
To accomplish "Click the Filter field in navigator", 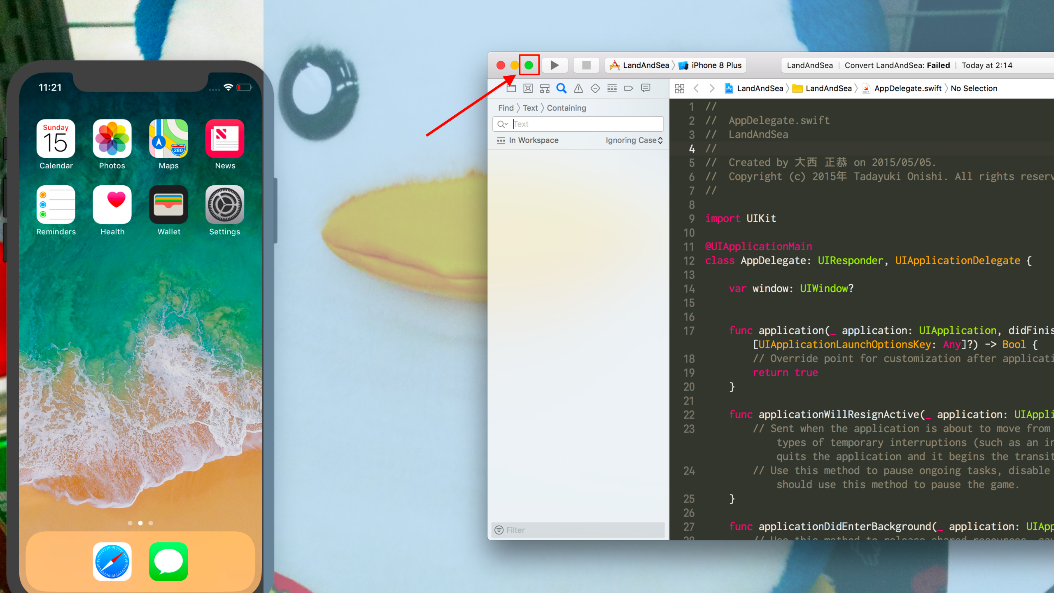I will tap(578, 530).
